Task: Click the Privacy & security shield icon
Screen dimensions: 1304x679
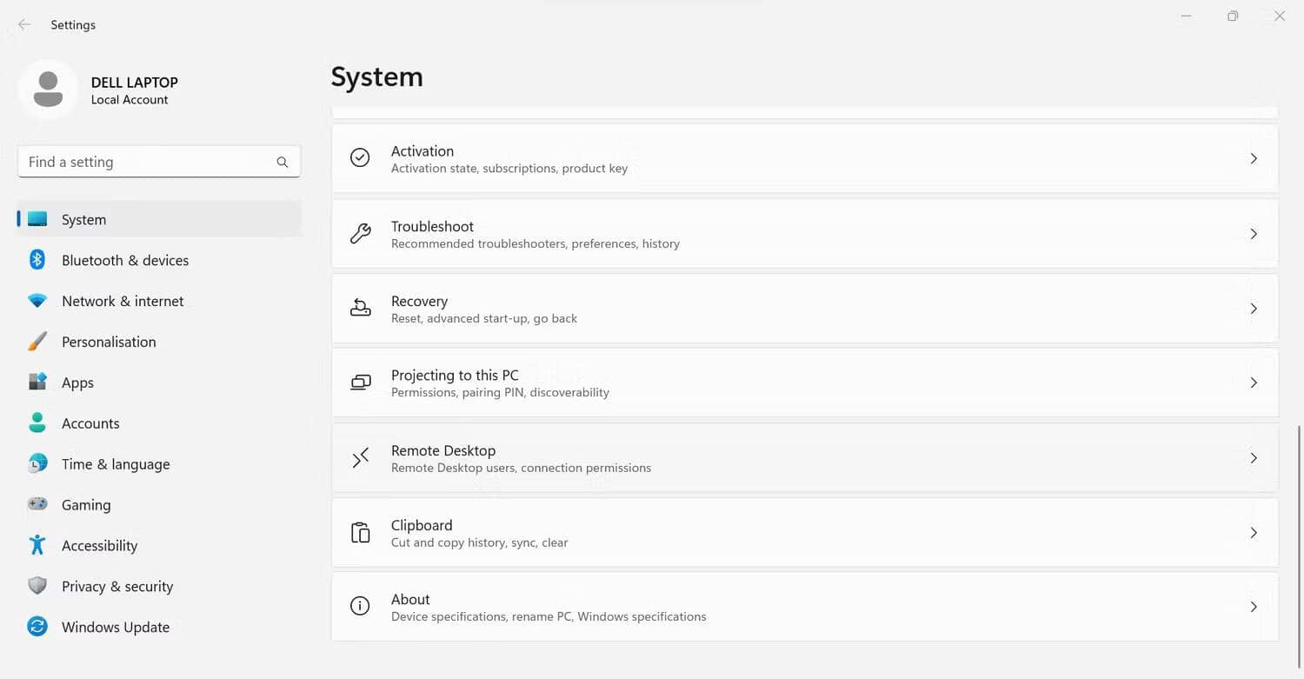Action: pyautogui.click(x=37, y=586)
